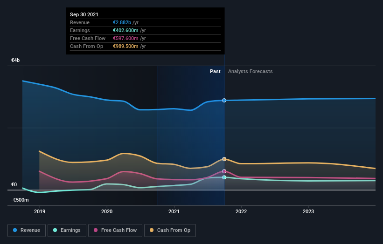This screenshot has height=244, width=383.
Task: Select the Free Cash Flow data point marker
Action: click(224, 171)
